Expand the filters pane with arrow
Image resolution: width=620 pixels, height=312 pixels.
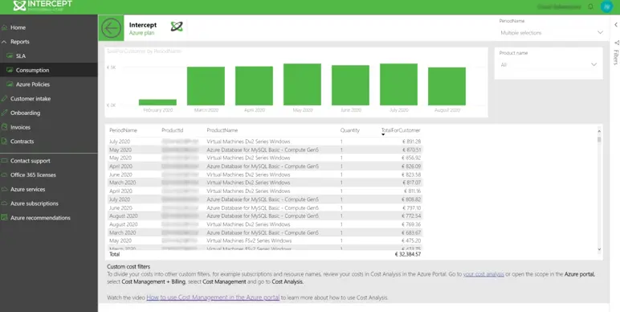pyautogui.click(x=616, y=25)
